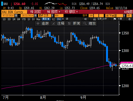
Task: Open the end date calendar picker
Action: pyautogui.click(x=35, y=16)
